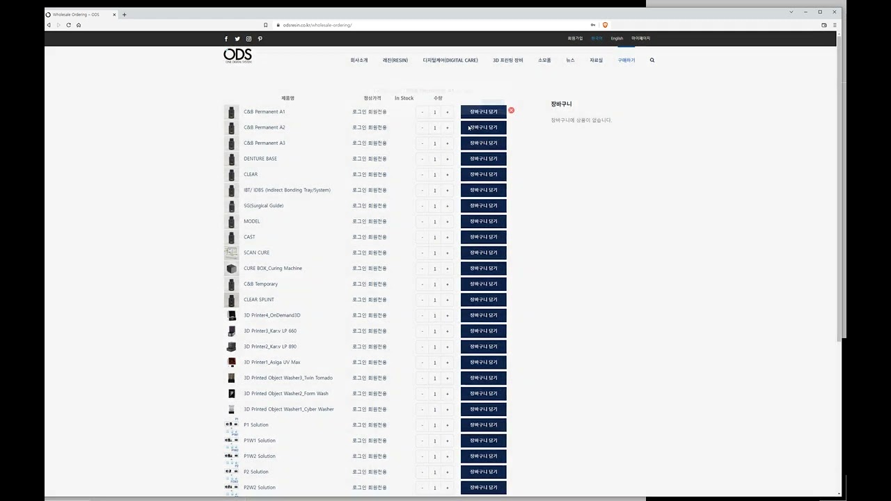Click quantity field for IBT/ IDBS row
The width and height of the screenshot is (891, 501).
[435, 190]
